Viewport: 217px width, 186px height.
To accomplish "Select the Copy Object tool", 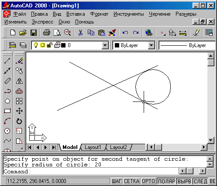I will point(19,71).
